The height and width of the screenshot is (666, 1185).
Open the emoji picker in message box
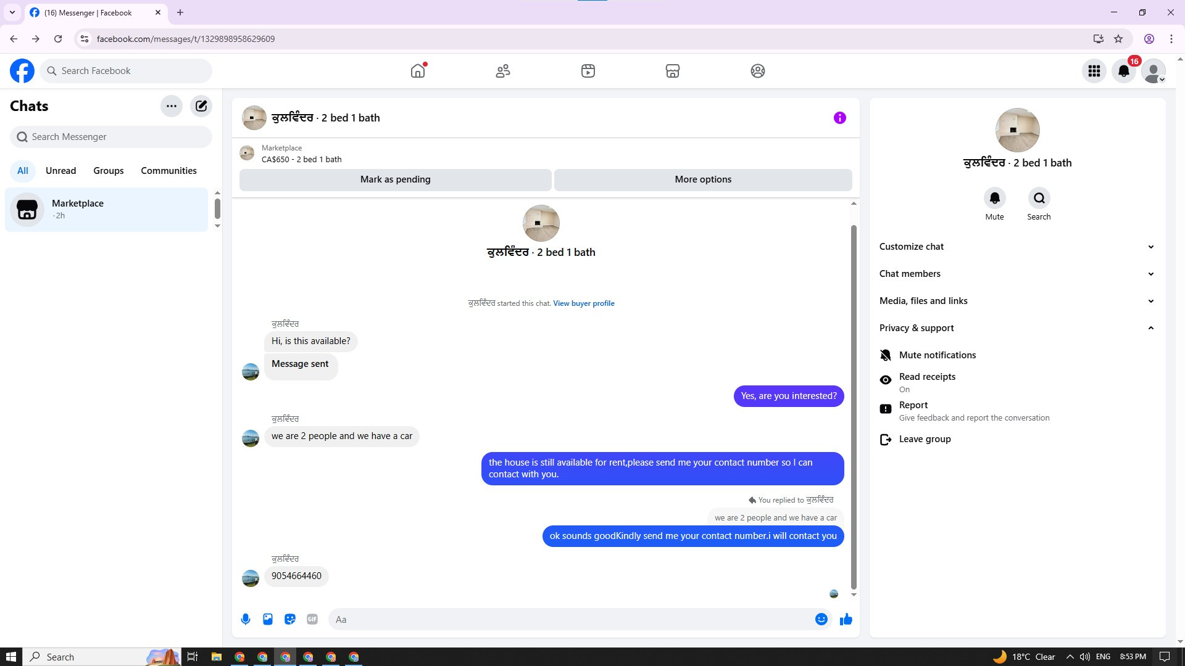tap(821, 619)
